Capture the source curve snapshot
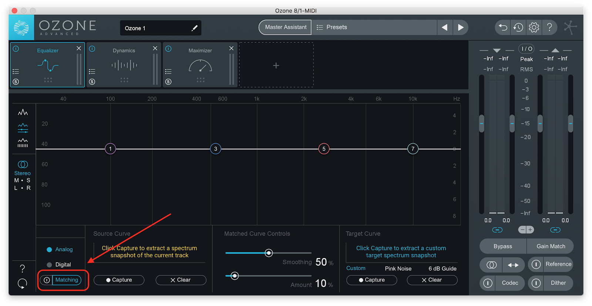The image size is (592, 306). [x=119, y=280]
